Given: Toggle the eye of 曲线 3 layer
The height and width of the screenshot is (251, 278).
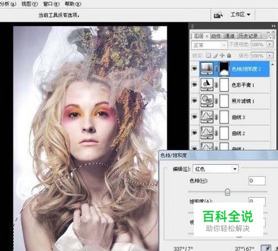Looking at the screenshot, I should [x=194, y=117].
